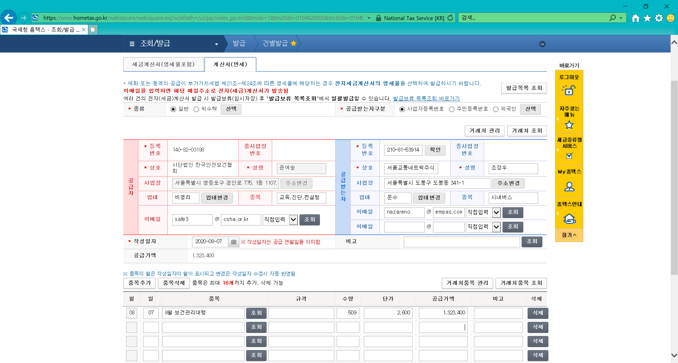The width and height of the screenshot is (678, 363).
Task: Click the 비고 text input field
Action: (462, 242)
